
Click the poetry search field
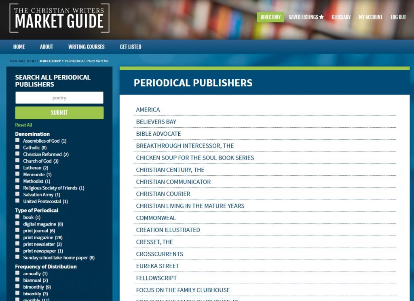coord(59,98)
